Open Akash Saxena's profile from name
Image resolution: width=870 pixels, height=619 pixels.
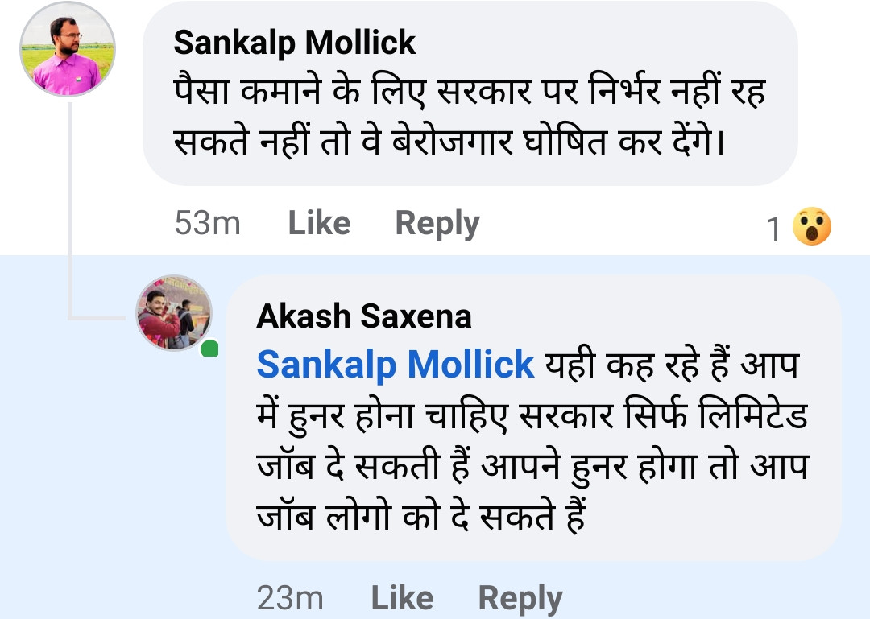364,316
